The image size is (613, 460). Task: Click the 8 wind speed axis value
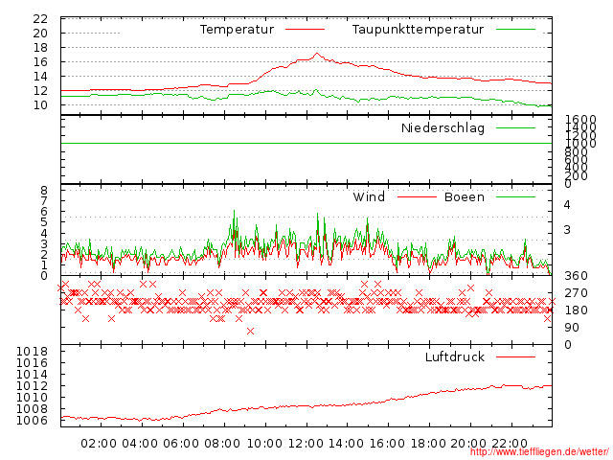click(44, 191)
